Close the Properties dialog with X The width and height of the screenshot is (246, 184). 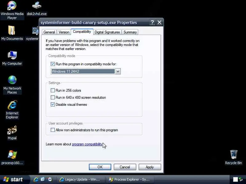159,22
